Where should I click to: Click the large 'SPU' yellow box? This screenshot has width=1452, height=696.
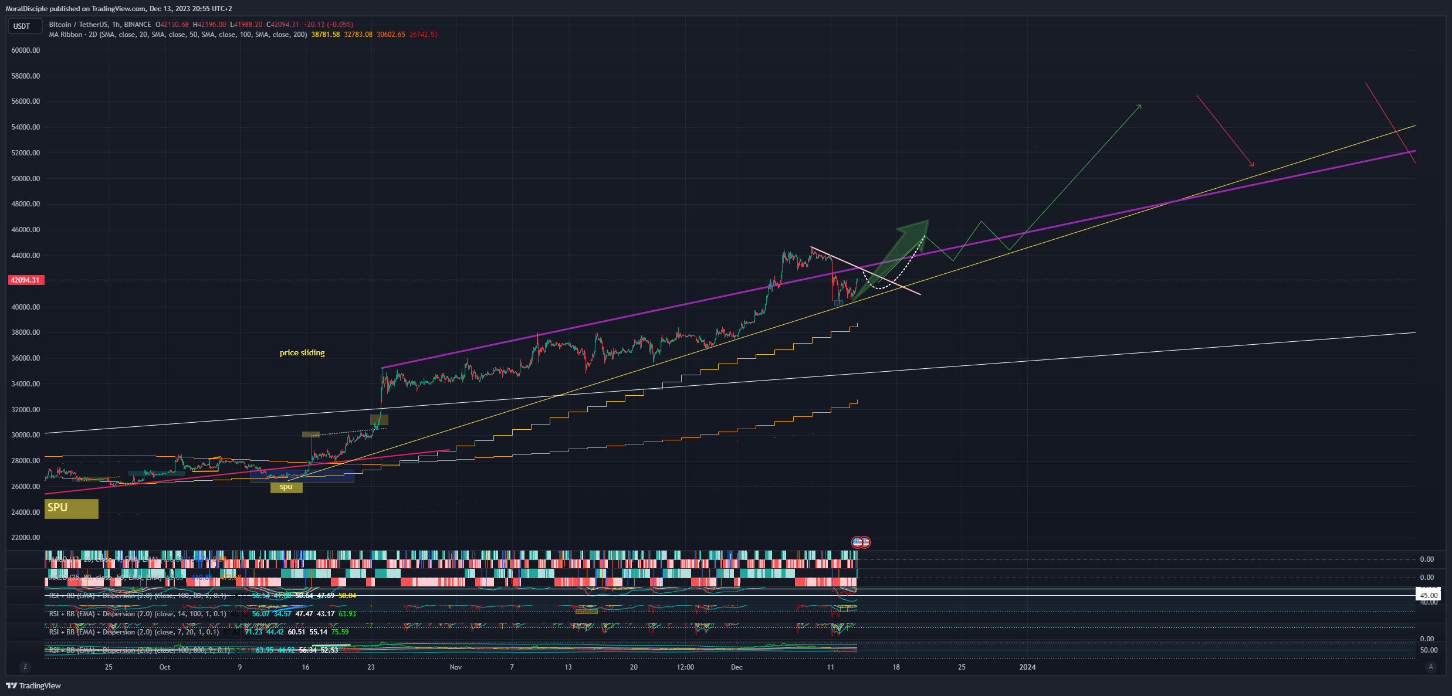[72, 508]
